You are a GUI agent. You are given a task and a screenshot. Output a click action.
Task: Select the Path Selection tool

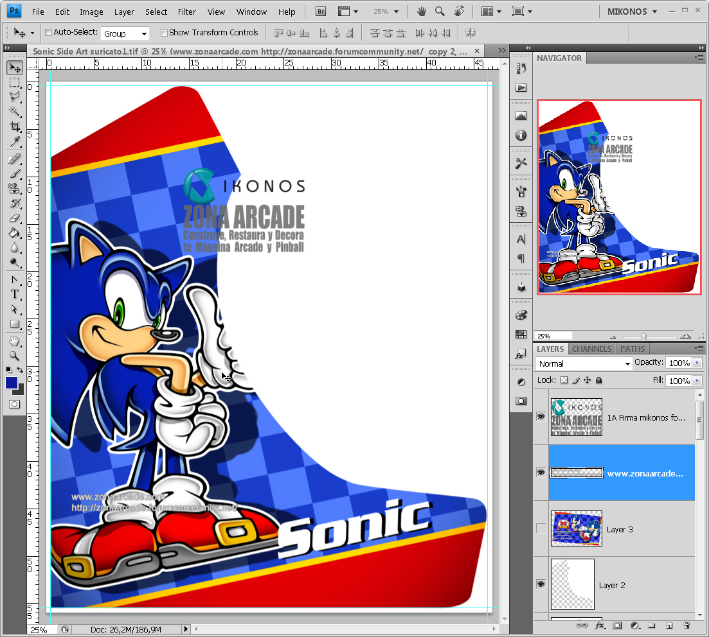[15, 310]
